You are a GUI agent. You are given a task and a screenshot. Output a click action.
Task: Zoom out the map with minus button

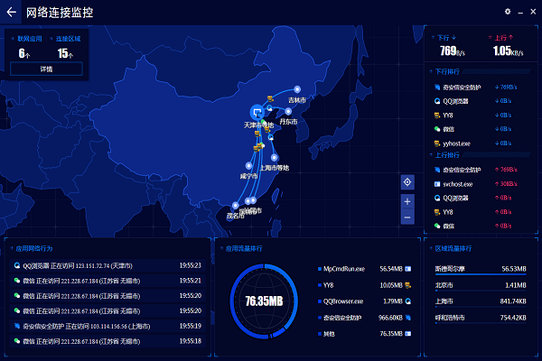(407, 218)
